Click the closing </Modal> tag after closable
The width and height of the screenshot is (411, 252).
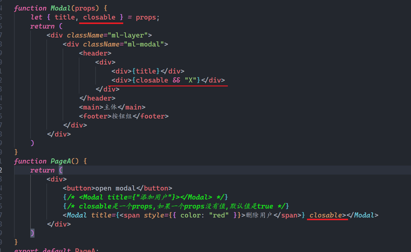tap(362, 215)
